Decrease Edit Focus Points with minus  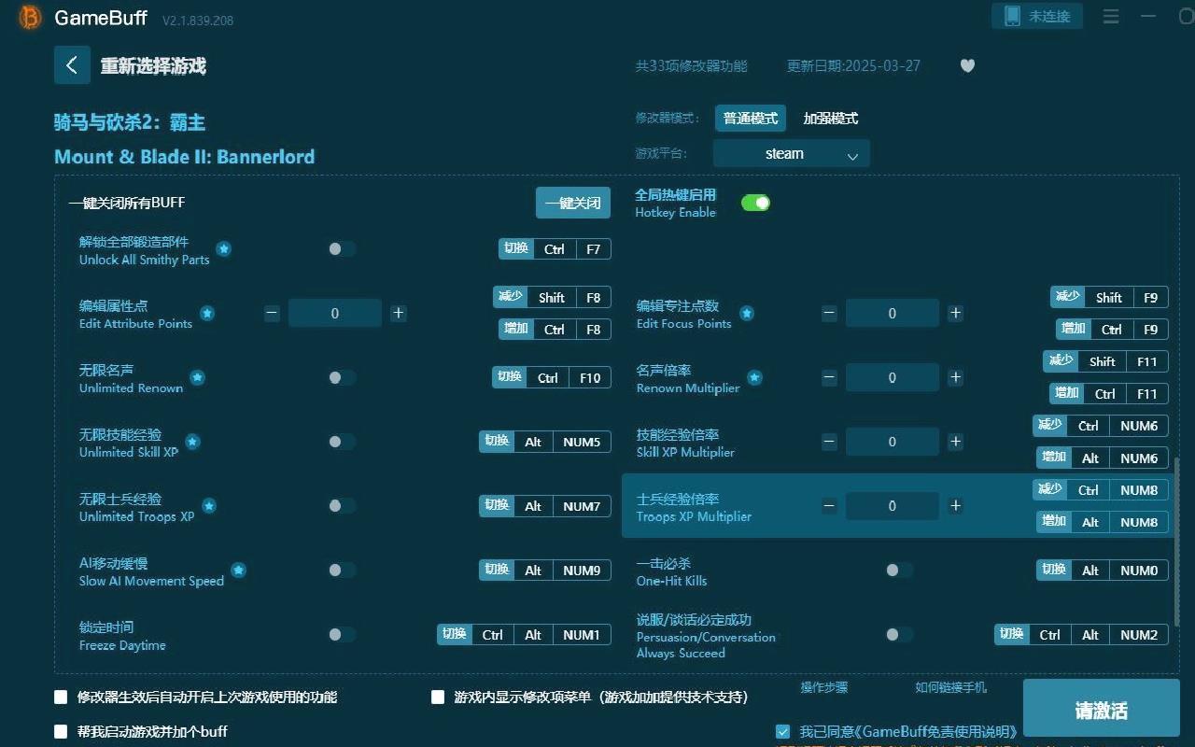[829, 314]
